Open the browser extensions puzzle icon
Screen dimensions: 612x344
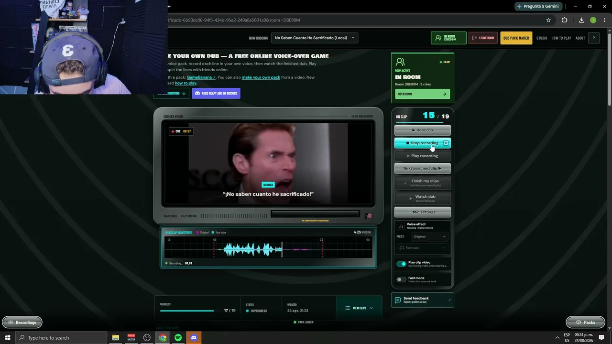click(x=565, y=20)
